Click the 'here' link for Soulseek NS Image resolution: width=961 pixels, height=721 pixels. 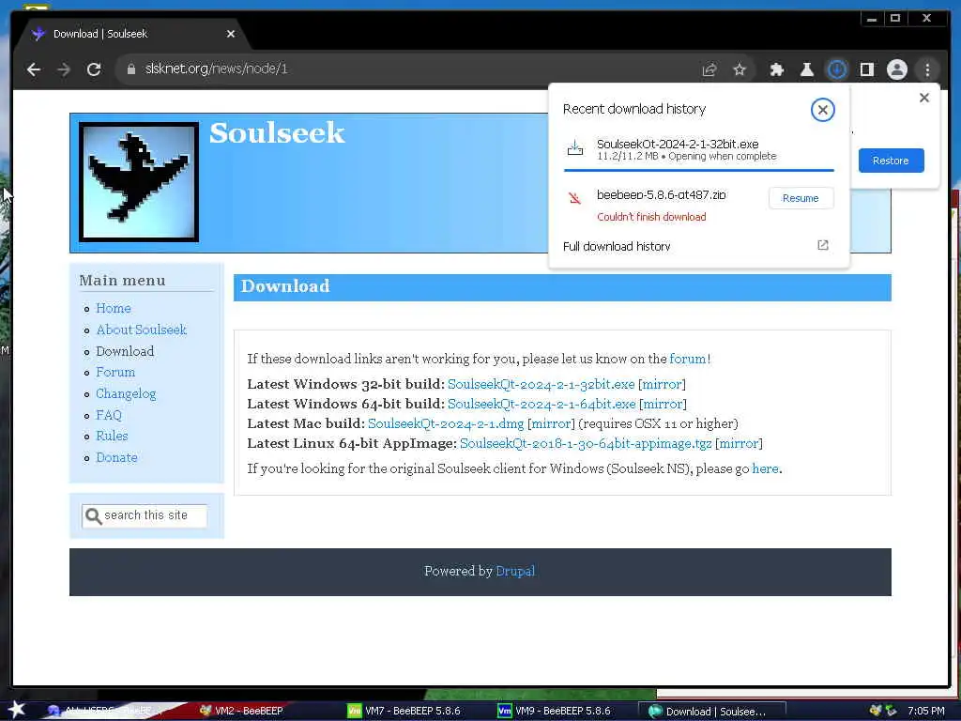[x=765, y=468]
